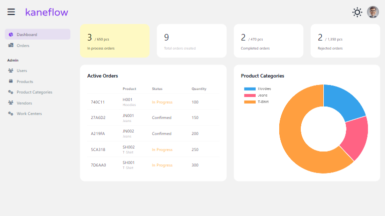This screenshot has width=385, height=216.
Task: Select the In process orders card
Action: click(115, 40)
